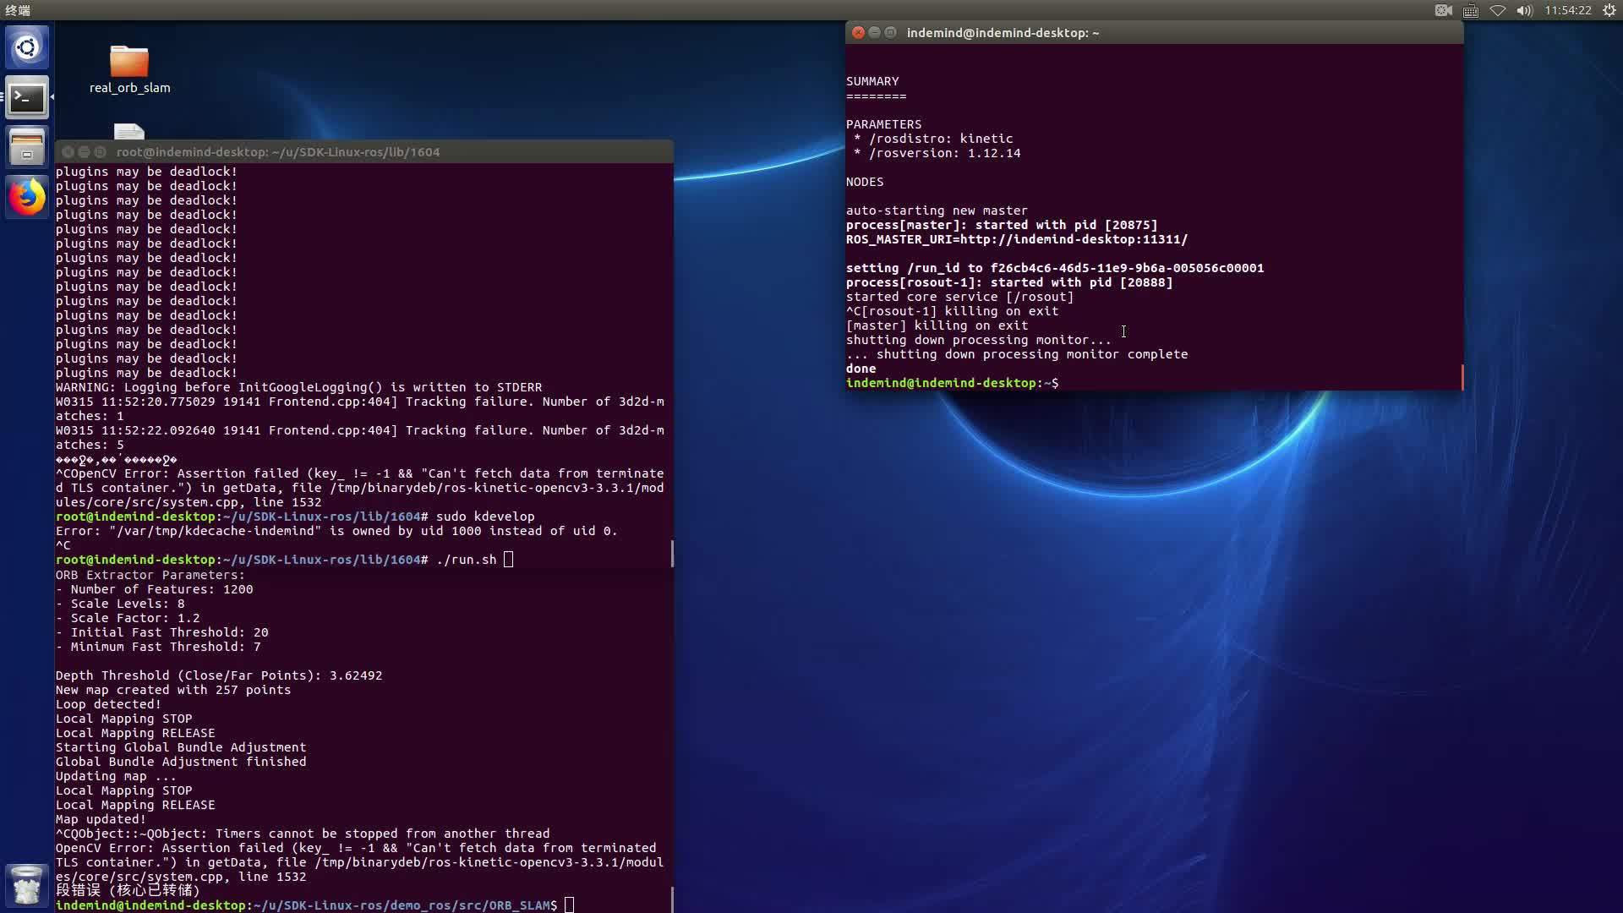Maximize the root terminal window

click(x=100, y=152)
